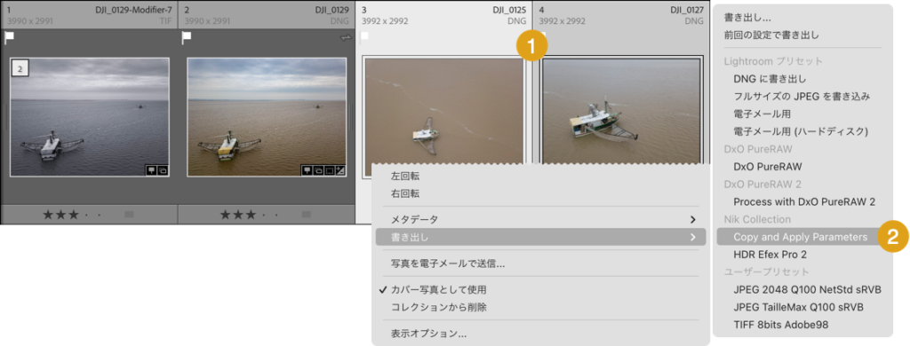Image resolution: width=910 pixels, height=346 pixels.
Task: Expand the メタデータ submenu arrow
Action: [x=691, y=220]
